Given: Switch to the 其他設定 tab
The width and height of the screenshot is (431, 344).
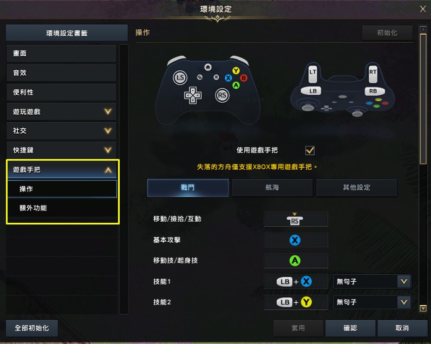Looking at the screenshot, I should [356, 188].
